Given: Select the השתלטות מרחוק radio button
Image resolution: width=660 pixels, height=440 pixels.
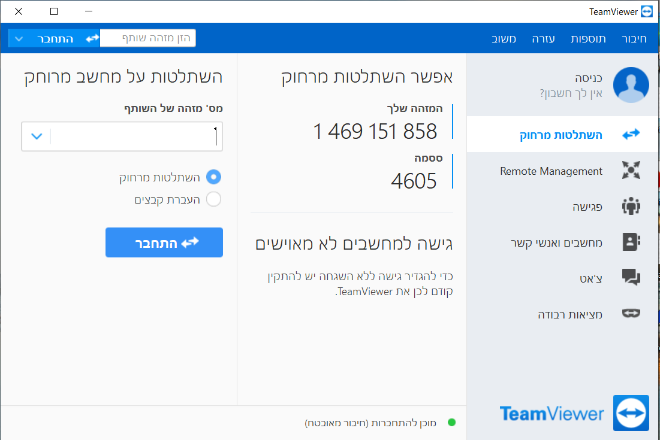Looking at the screenshot, I should tap(213, 177).
